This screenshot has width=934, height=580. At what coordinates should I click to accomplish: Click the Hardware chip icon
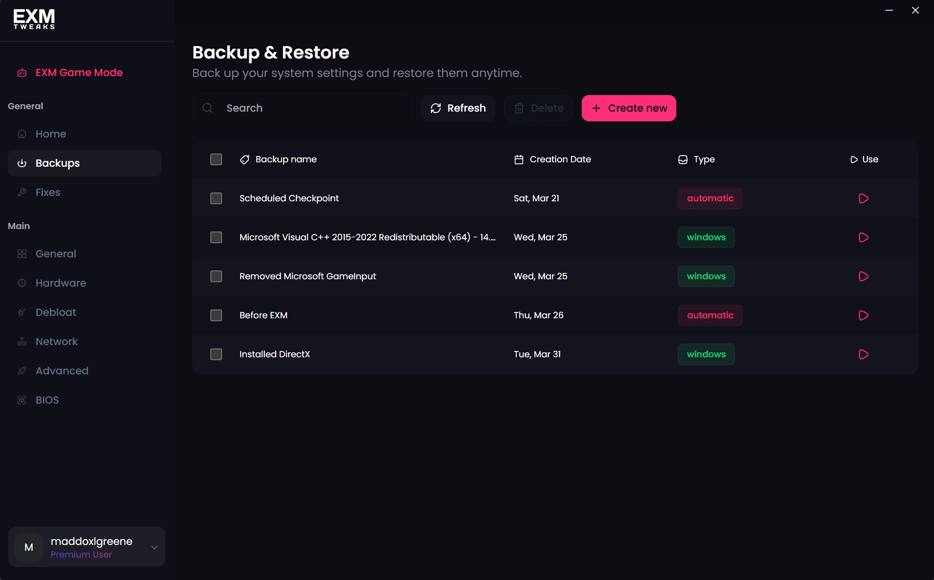[22, 283]
